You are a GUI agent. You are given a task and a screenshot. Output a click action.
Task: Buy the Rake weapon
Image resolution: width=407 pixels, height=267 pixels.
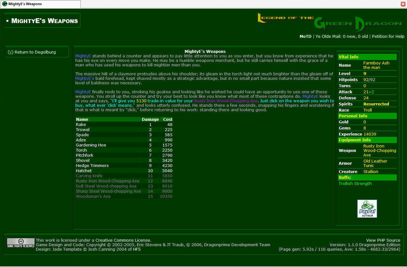[80, 125]
